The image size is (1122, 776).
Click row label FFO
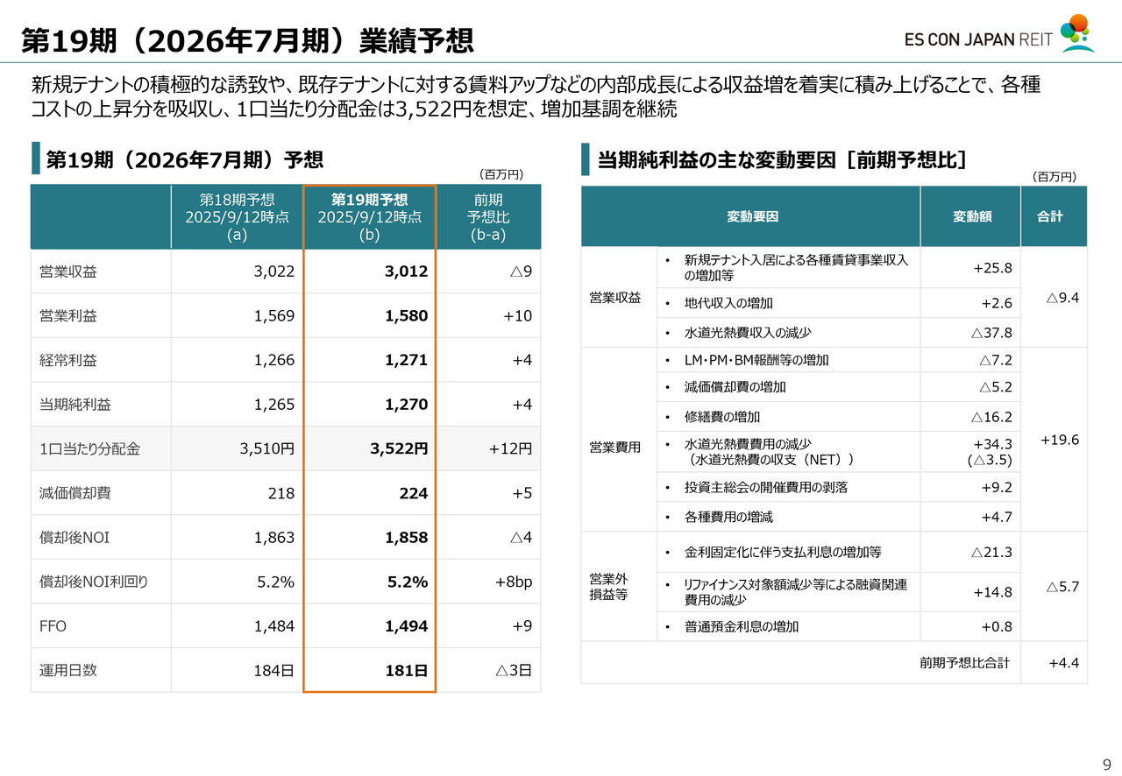[53, 626]
